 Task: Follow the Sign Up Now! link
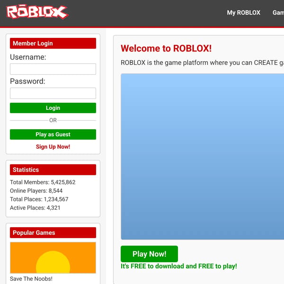pos(53,147)
